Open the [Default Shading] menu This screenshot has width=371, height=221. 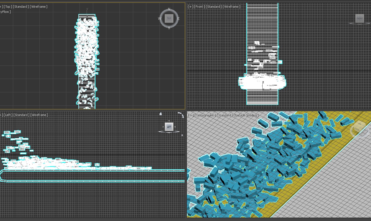tap(246, 115)
